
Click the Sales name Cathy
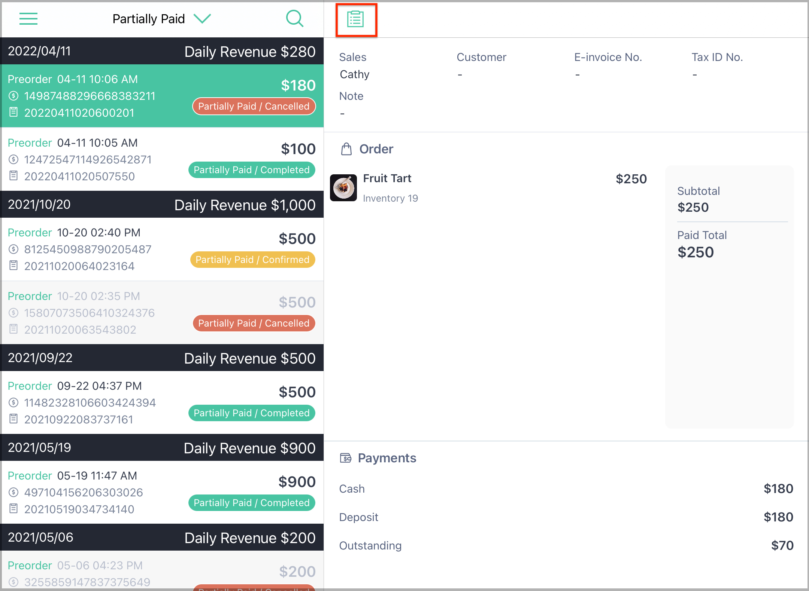(355, 74)
